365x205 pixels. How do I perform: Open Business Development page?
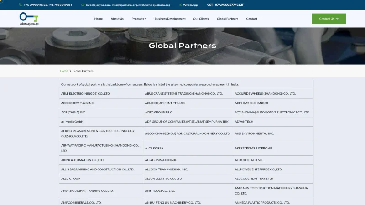pos(170,19)
